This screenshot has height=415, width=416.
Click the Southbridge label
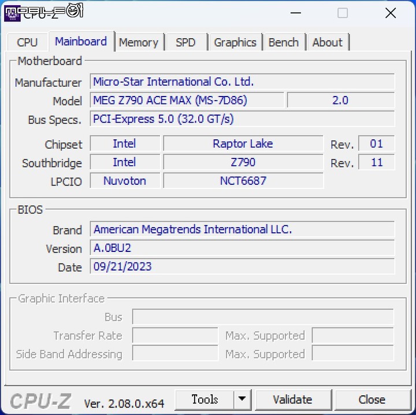click(x=52, y=163)
